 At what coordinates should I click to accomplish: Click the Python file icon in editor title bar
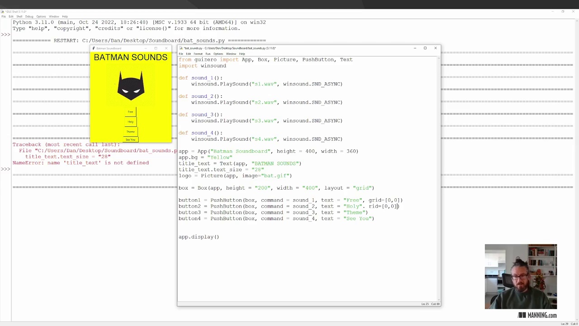click(181, 48)
